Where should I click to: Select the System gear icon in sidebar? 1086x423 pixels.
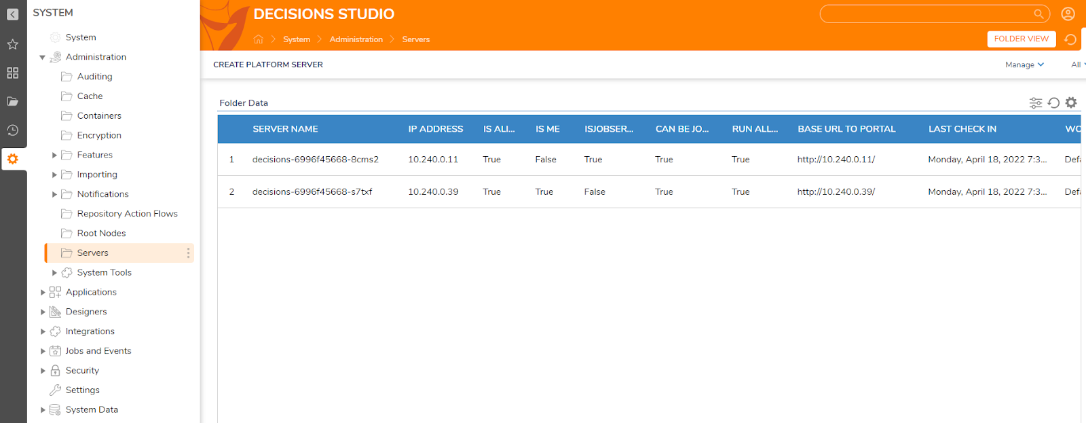12,159
